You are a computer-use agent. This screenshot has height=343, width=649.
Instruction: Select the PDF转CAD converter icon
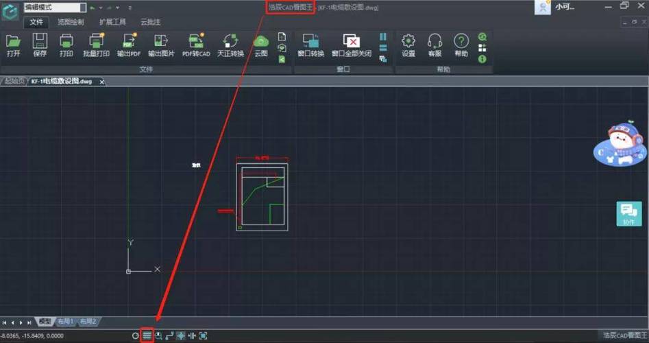(196, 45)
